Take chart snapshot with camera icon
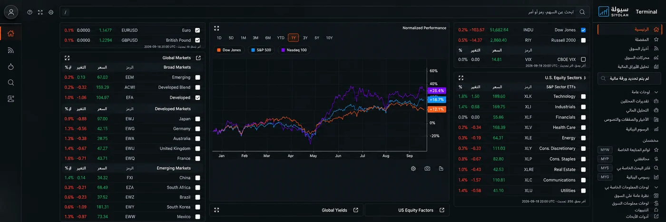The image size is (666, 222). click(428, 169)
